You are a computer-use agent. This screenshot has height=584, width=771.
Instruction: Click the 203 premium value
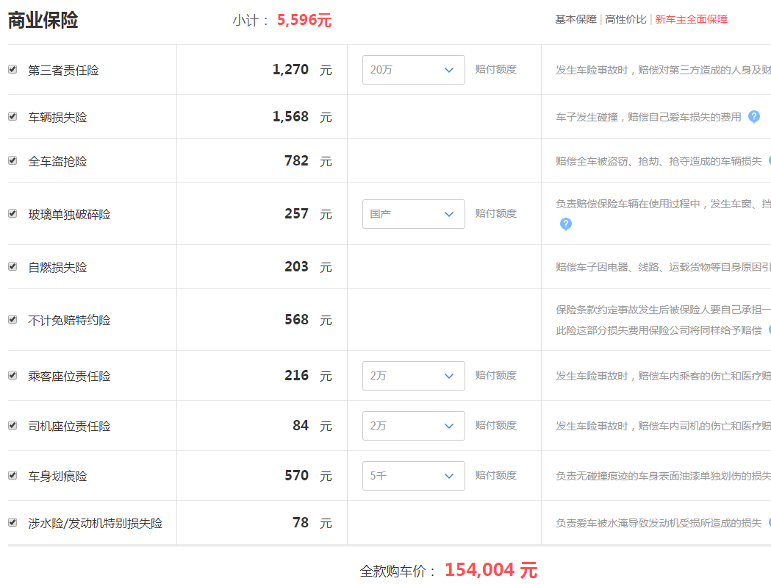(x=296, y=267)
